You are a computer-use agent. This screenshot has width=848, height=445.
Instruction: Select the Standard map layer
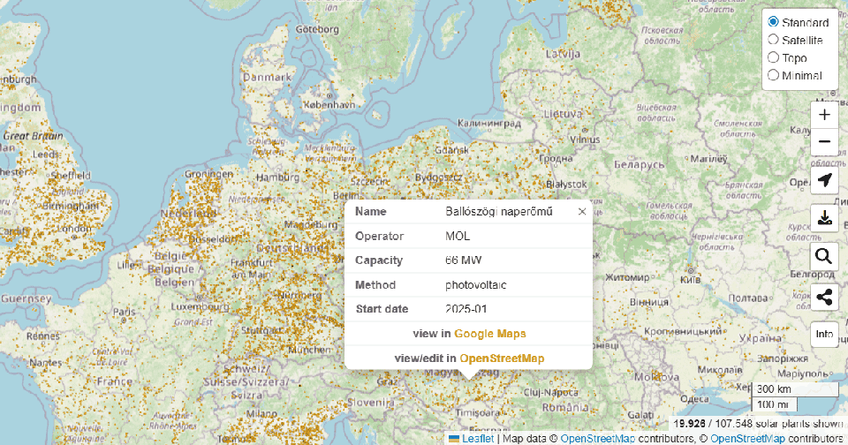pos(774,21)
